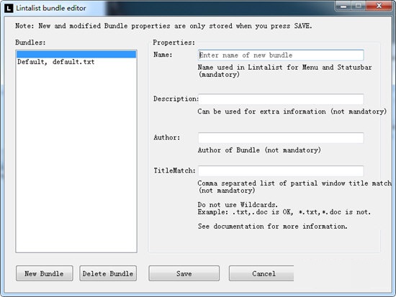
Task: Close the Lintalist bundle editor window
Action: pyautogui.click(x=379, y=6)
